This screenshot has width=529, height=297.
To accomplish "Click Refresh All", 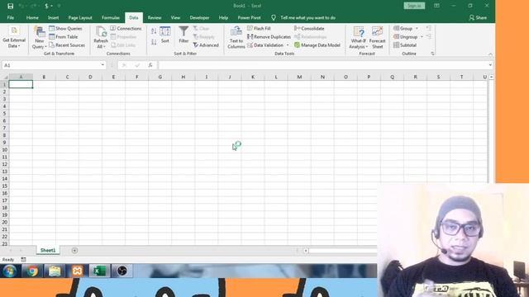I will (101, 38).
